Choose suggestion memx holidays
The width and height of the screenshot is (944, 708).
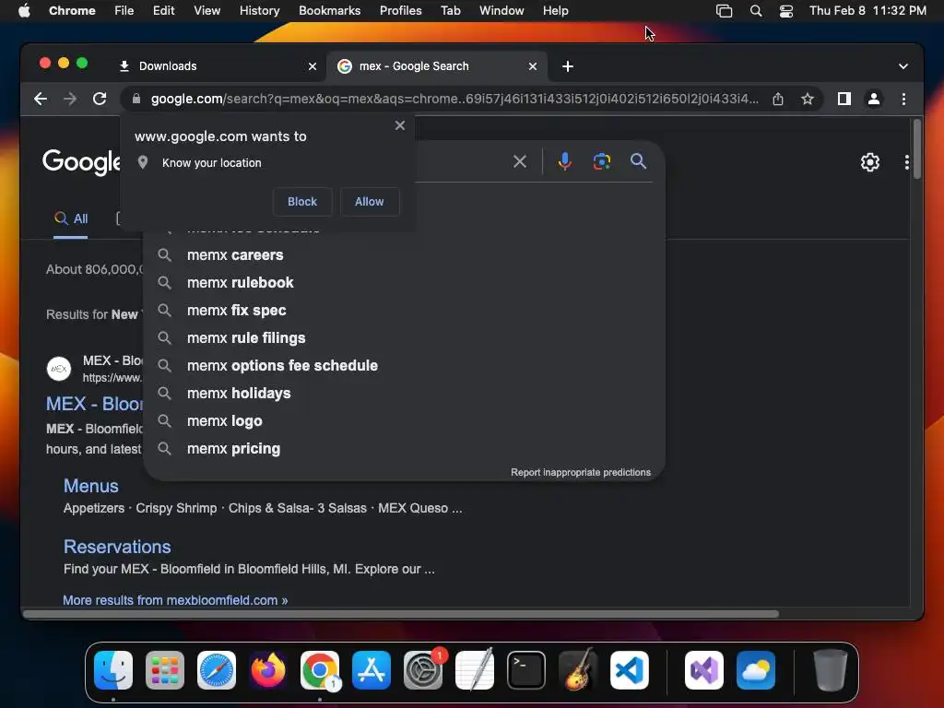pos(404,394)
